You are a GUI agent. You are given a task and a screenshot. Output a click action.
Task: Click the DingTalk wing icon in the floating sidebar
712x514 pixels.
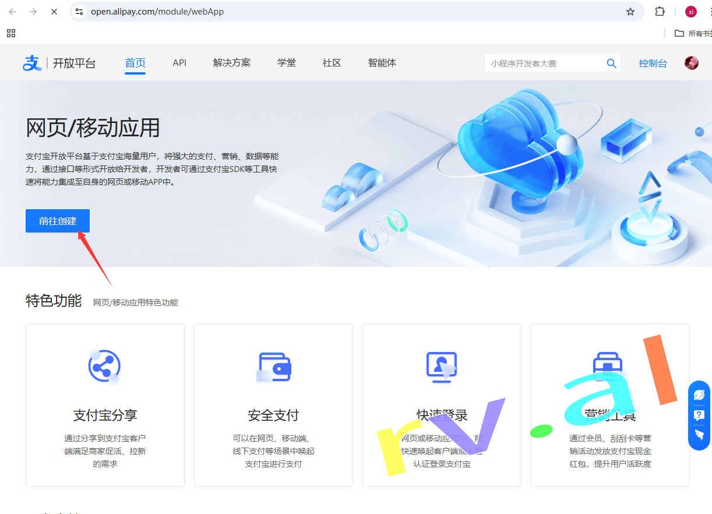(x=699, y=435)
